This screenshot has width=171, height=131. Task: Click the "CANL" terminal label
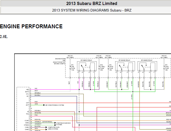(x=27, y=127)
